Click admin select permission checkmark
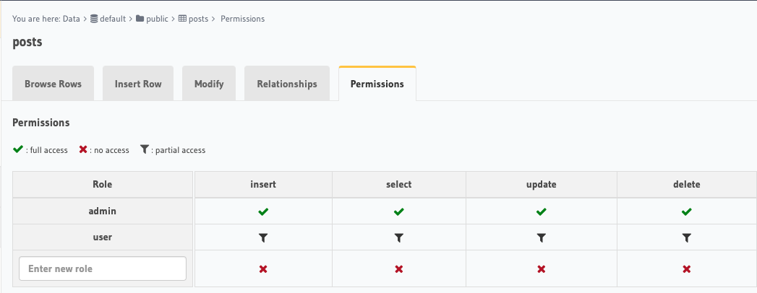 click(398, 212)
